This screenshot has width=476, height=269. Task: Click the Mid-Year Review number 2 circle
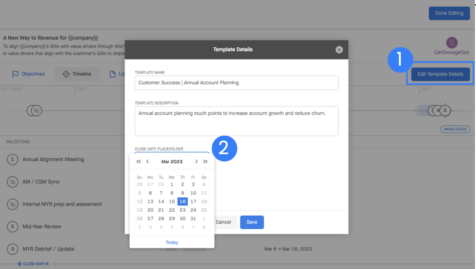click(x=13, y=227)
